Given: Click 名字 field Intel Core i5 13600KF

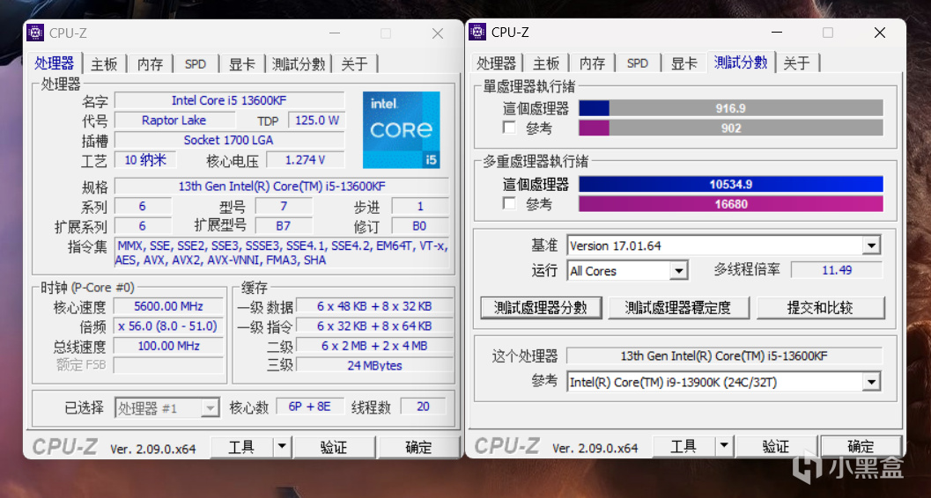Looking at the screenshot, I should [x=229, y=101].
